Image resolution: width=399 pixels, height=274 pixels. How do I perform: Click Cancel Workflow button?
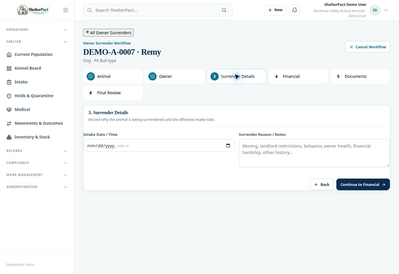click(x=367, y=47)
